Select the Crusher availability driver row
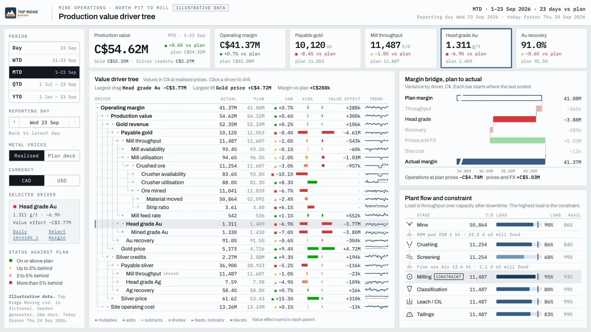This screenshot has height=332, width=591. (242, 174)
